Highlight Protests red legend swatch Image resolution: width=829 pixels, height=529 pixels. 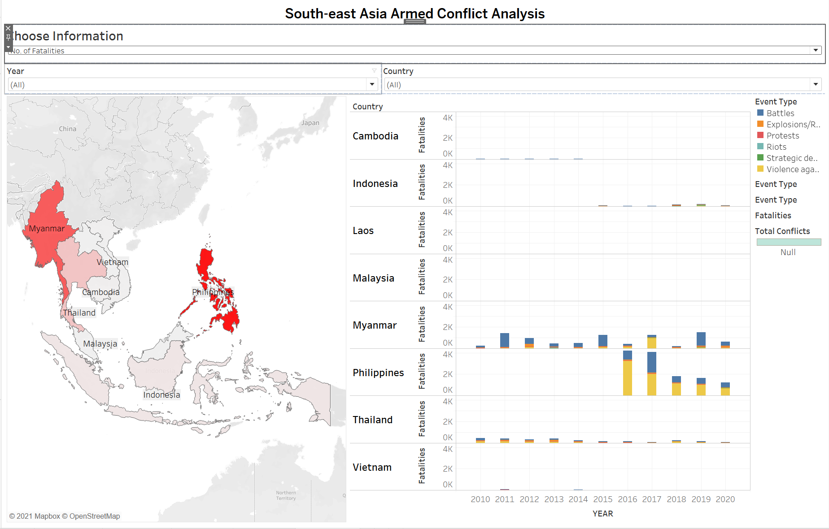point(760,135)
